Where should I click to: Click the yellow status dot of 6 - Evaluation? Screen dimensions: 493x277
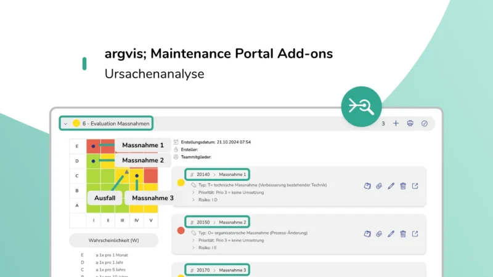tap(76, 123)
